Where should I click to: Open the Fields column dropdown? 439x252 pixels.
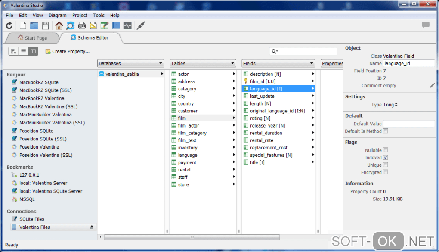click(278, 63)
